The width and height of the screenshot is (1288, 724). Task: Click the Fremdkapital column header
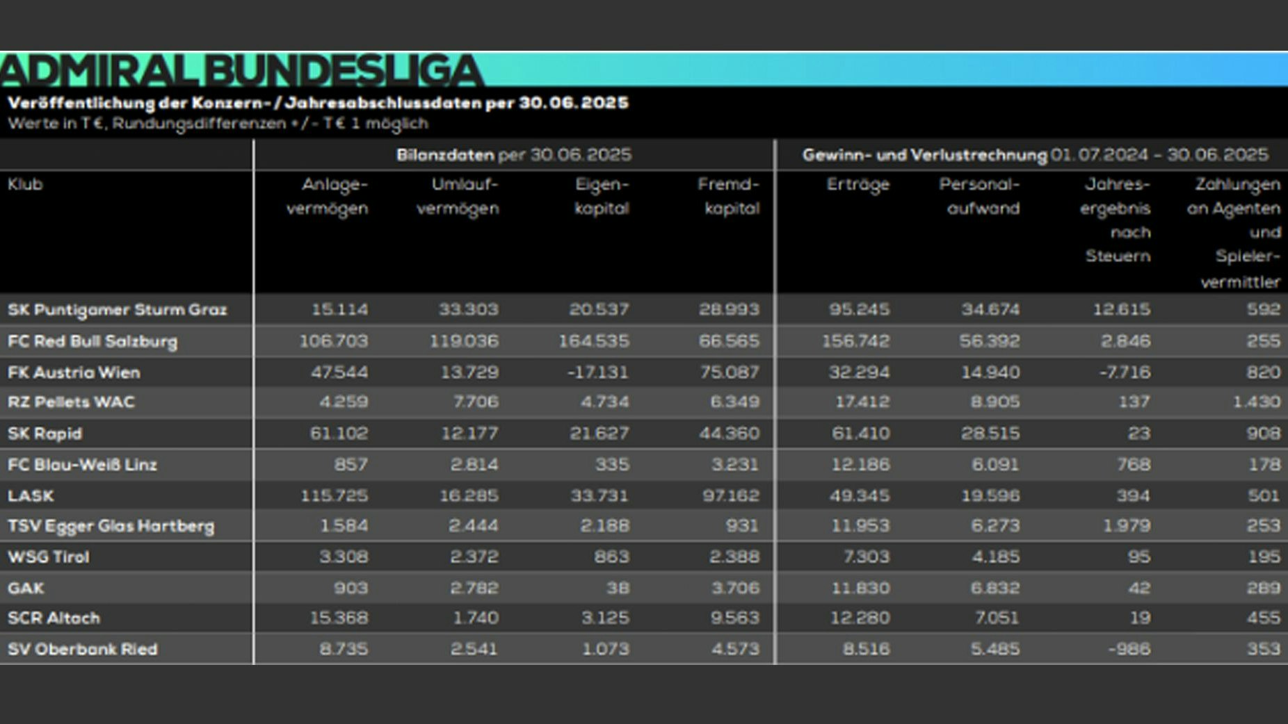click(730, 197)
